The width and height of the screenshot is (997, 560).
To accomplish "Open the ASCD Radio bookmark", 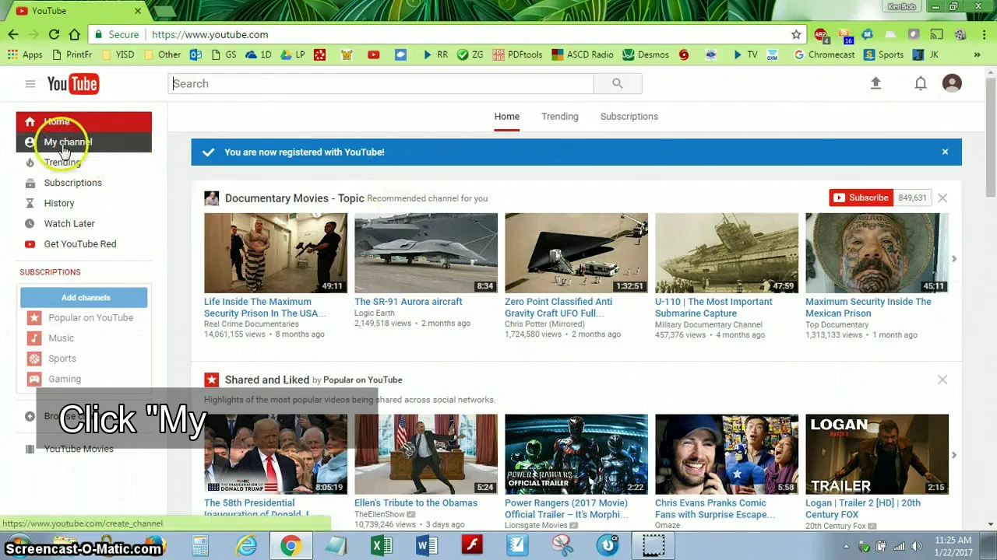I will point(582,54).
